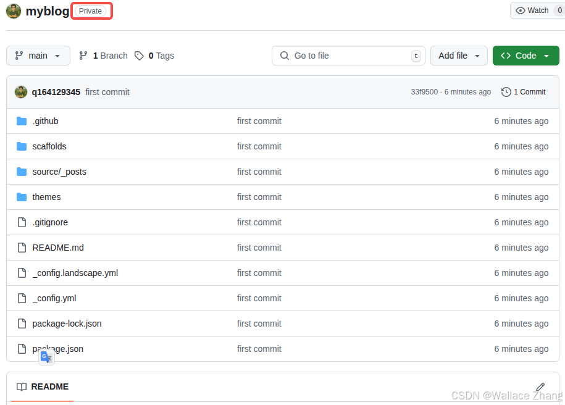Image resolution: width=565 pixels, height=405 pixels.
Task: View the 1 Commit history
Action: [524, 92]
